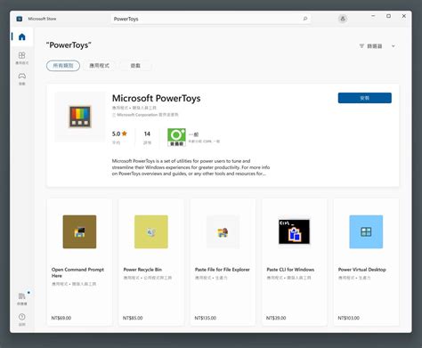Click the NT$39.00 price

click(x=276, y=318)
